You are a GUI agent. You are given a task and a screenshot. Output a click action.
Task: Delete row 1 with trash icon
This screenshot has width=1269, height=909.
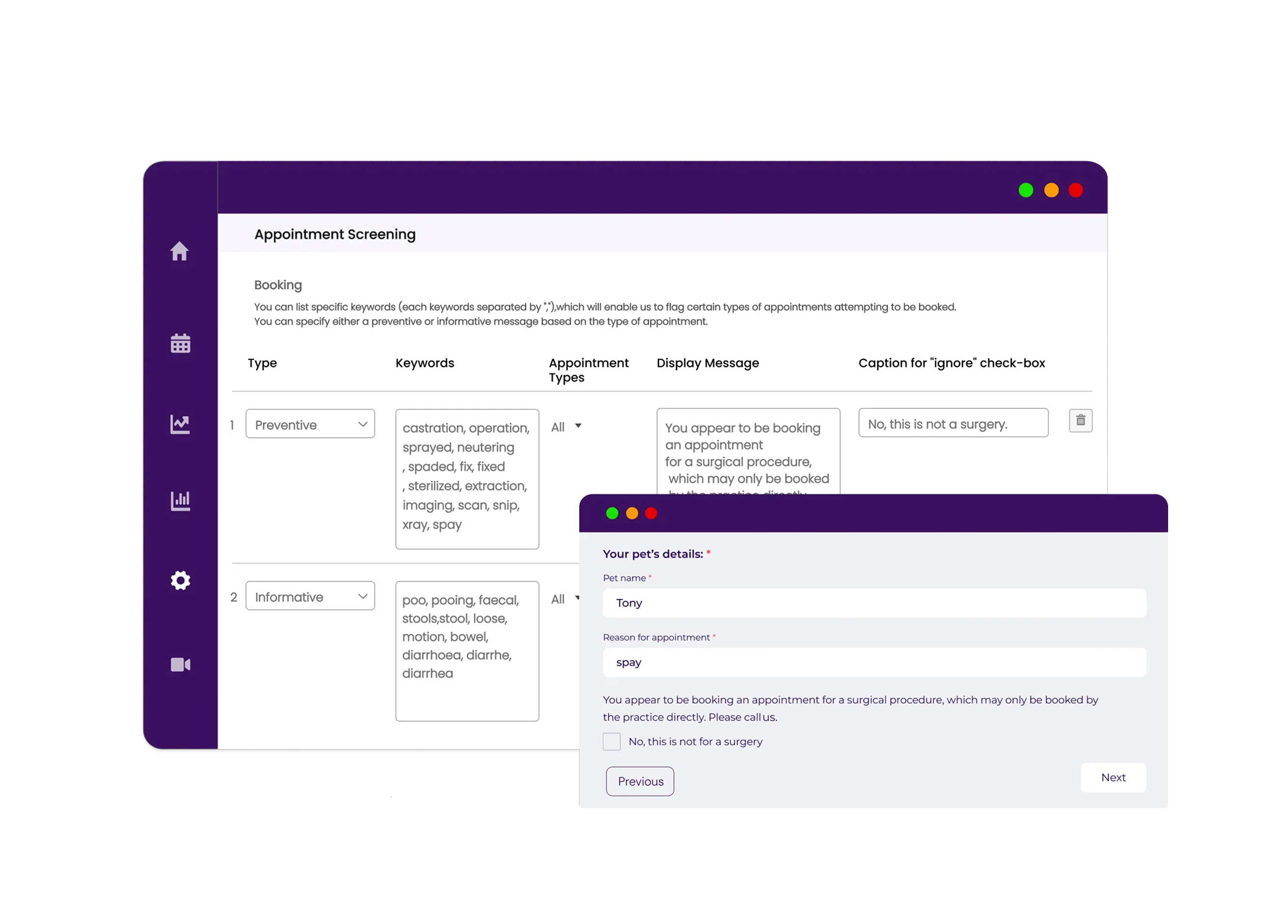1081,420
